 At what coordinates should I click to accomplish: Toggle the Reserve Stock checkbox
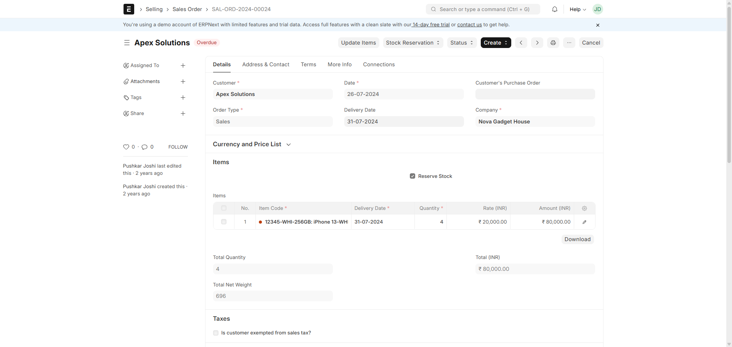[413, 176]
